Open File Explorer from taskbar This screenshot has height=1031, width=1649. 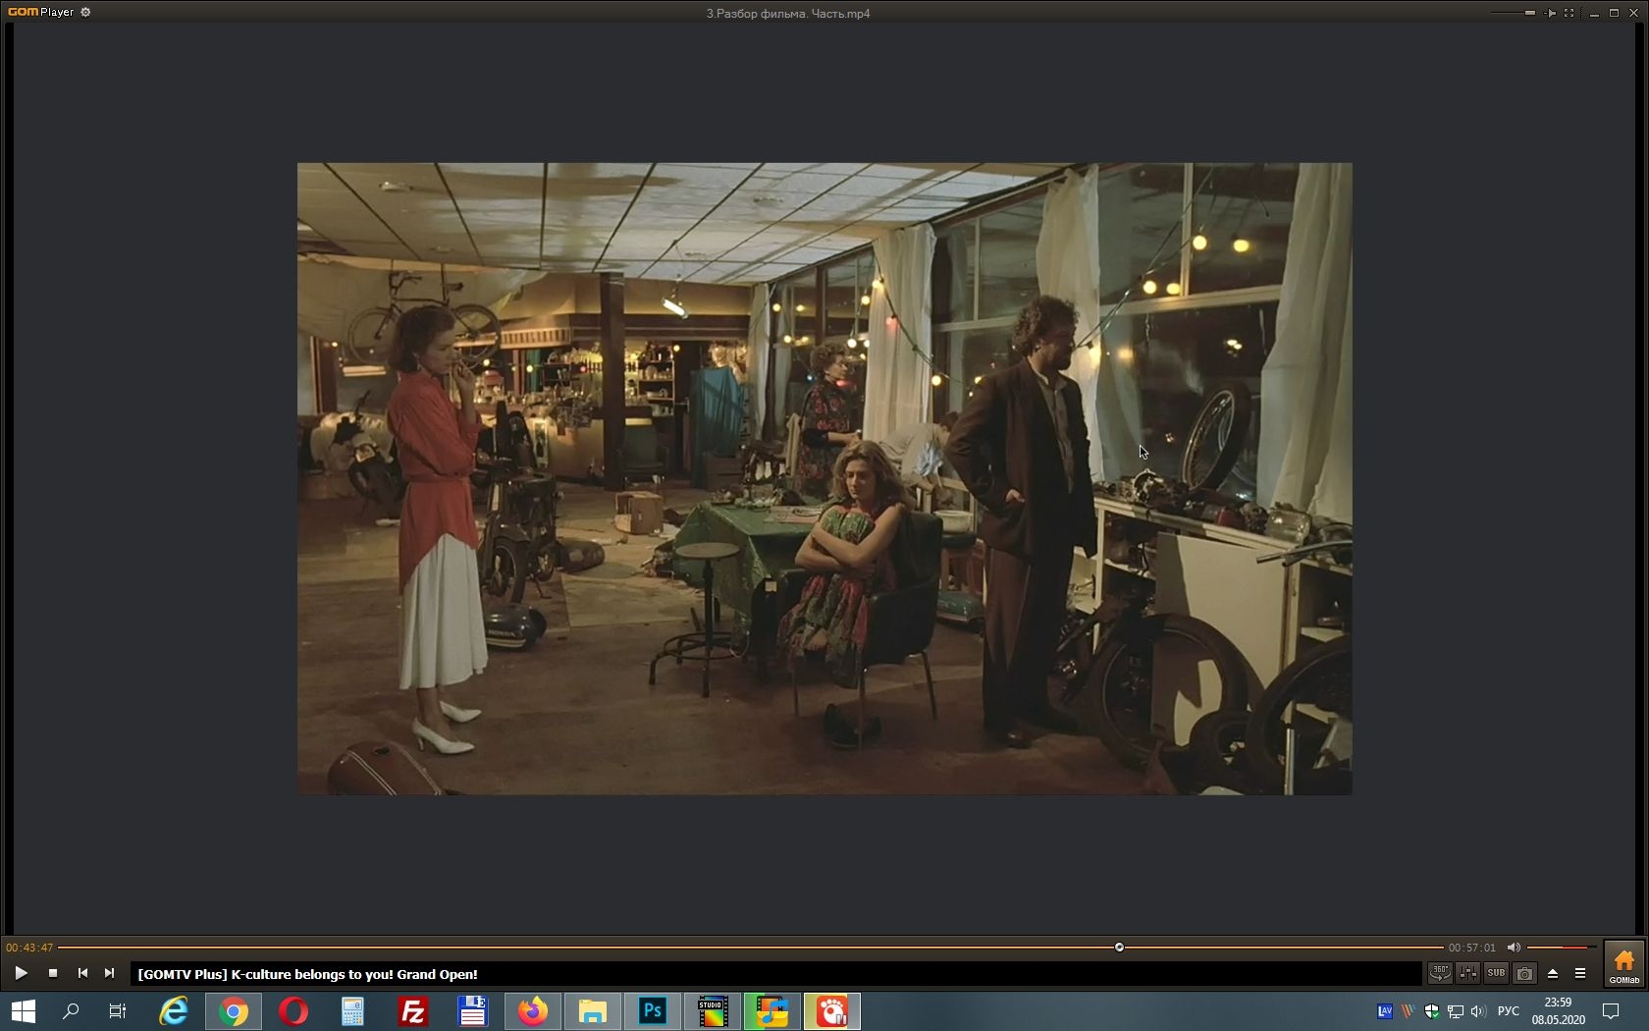tap(593, 1011)
